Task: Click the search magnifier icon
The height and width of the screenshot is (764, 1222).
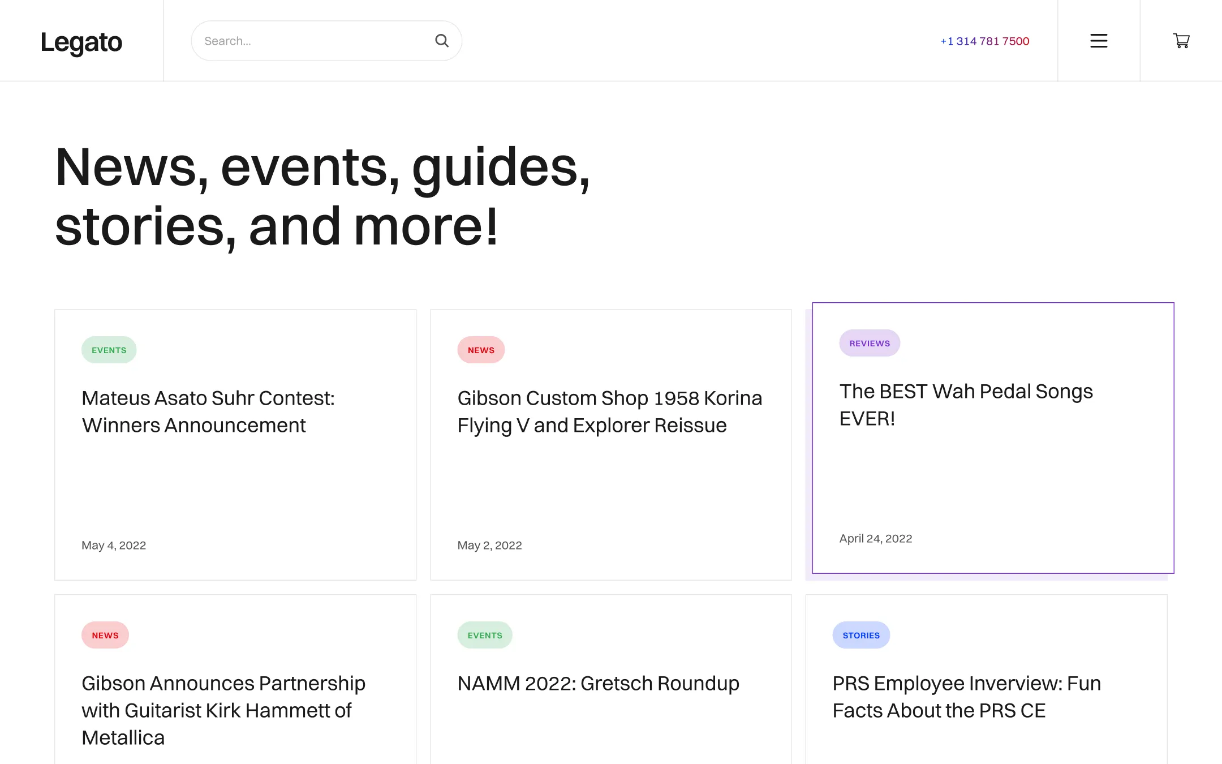Action: tap(442, 41)
